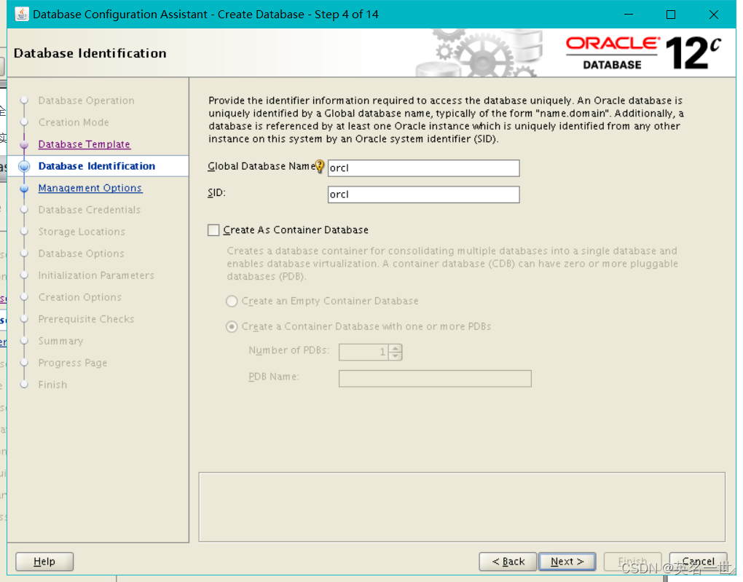
Task: Click the Database Credentials step
Action: point(90,210)
